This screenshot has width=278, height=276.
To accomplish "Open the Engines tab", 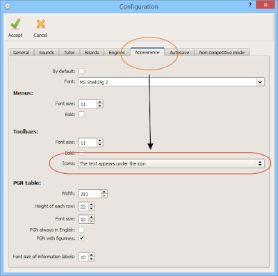I will [x=117, y=53].
